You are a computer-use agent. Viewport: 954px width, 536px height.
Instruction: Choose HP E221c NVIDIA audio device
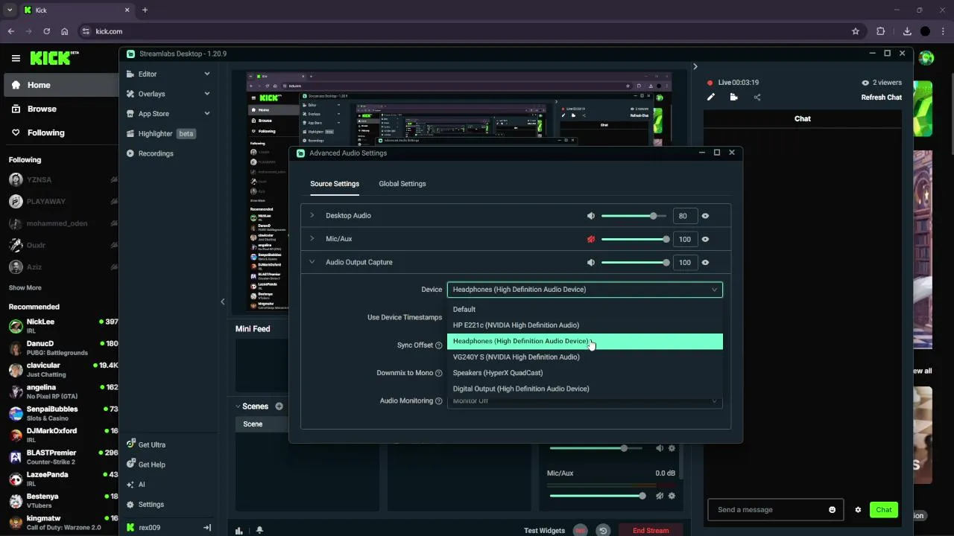pyautogui.click(x=584, y=325)
